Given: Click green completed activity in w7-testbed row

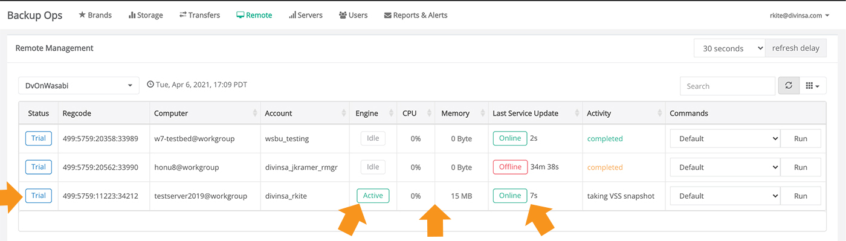Looking at the screenshot, I should [x=605, y=138].
